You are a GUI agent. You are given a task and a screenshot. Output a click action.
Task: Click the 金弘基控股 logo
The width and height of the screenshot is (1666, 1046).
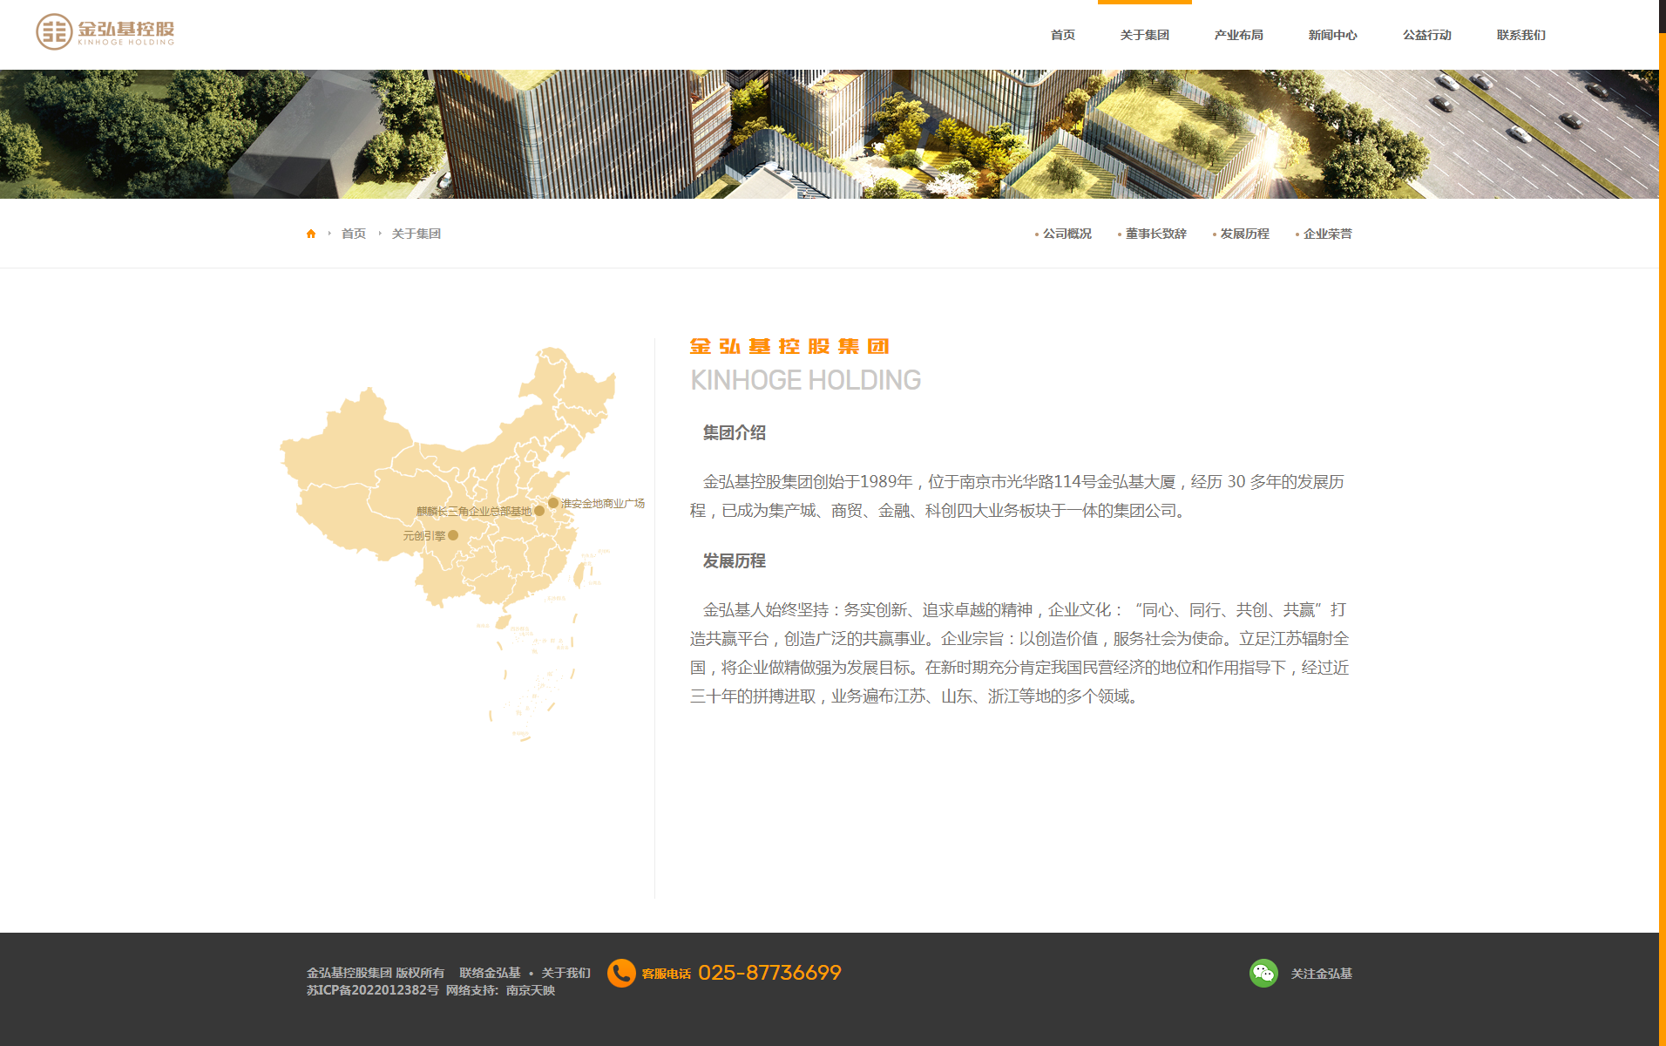click(x=105, y=33)
